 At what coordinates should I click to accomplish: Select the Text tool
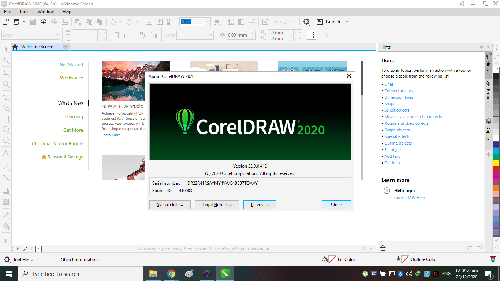point(6,153)
